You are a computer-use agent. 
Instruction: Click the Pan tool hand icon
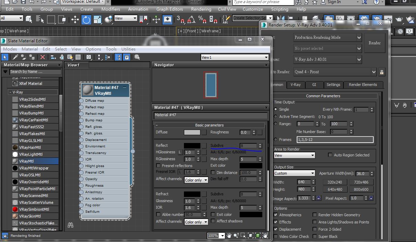230,235
